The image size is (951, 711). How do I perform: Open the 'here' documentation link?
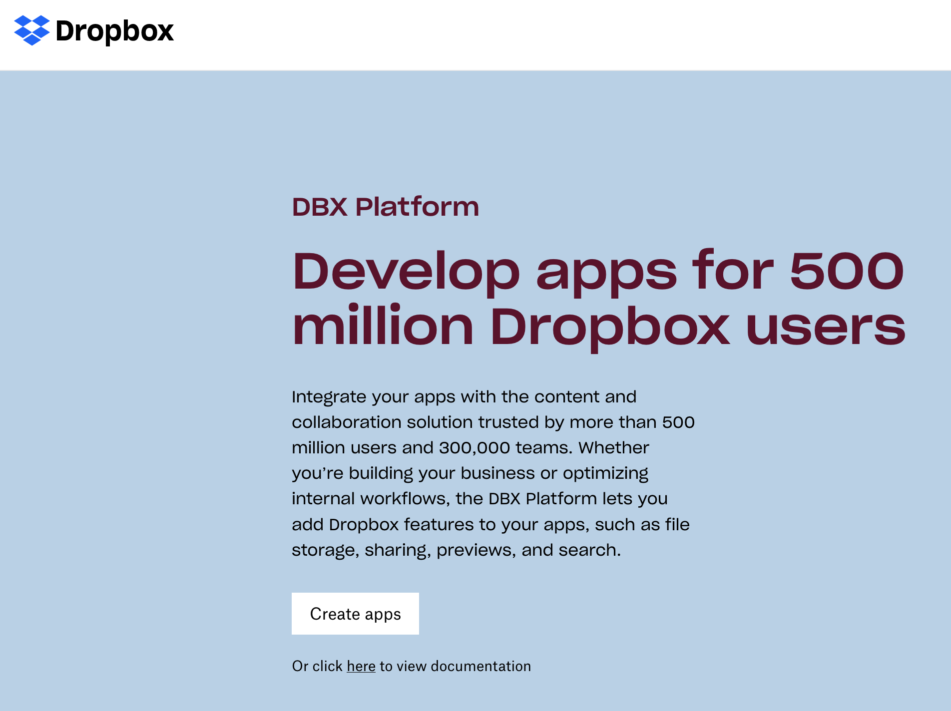point(361,666)
